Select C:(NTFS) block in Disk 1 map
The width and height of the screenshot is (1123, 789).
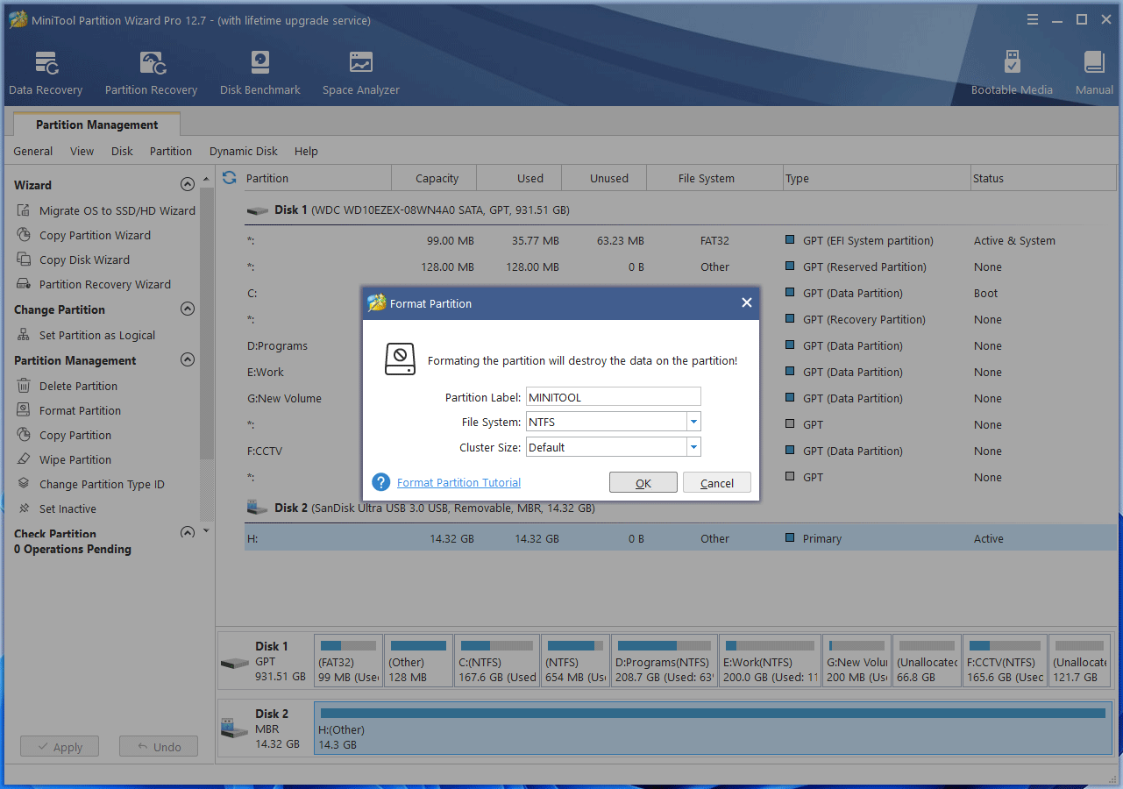[497, 661]
